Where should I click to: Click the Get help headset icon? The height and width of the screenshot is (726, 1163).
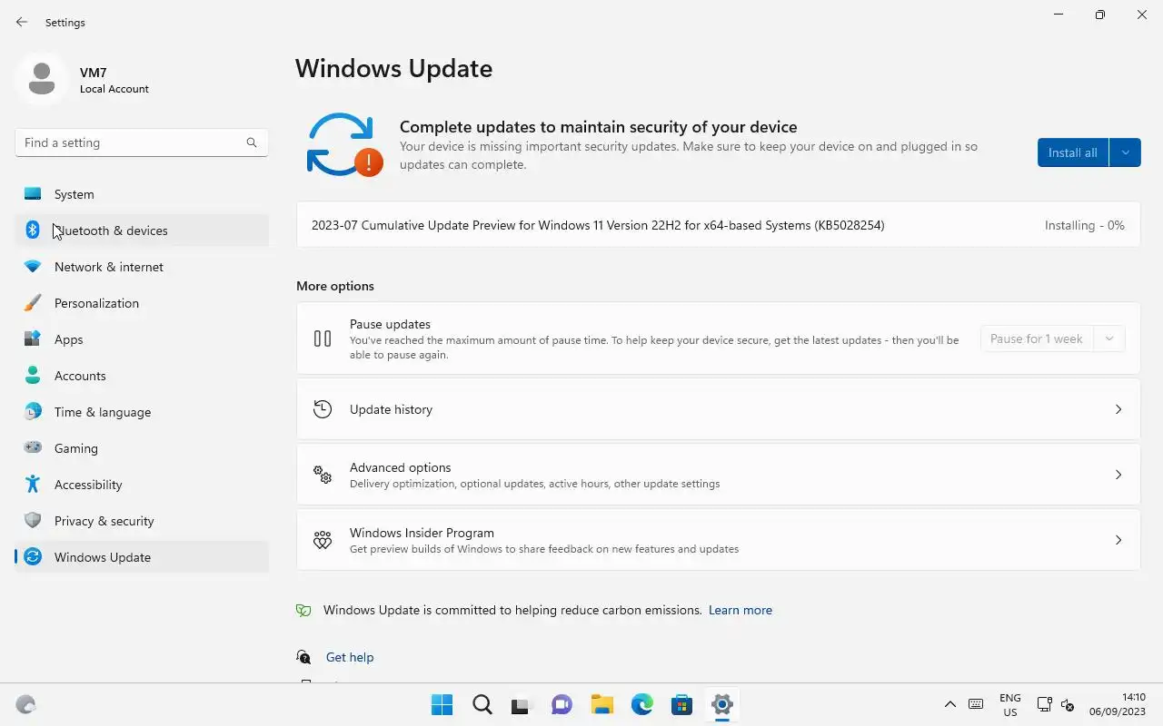coord(303,657)
